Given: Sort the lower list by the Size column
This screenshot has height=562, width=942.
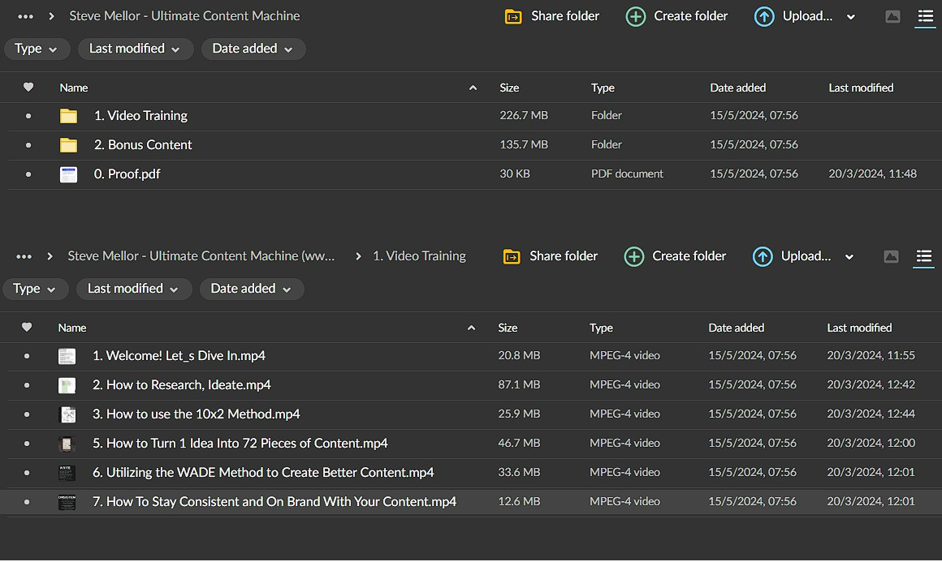Looking at the screenshot, I should coord(507,328).
